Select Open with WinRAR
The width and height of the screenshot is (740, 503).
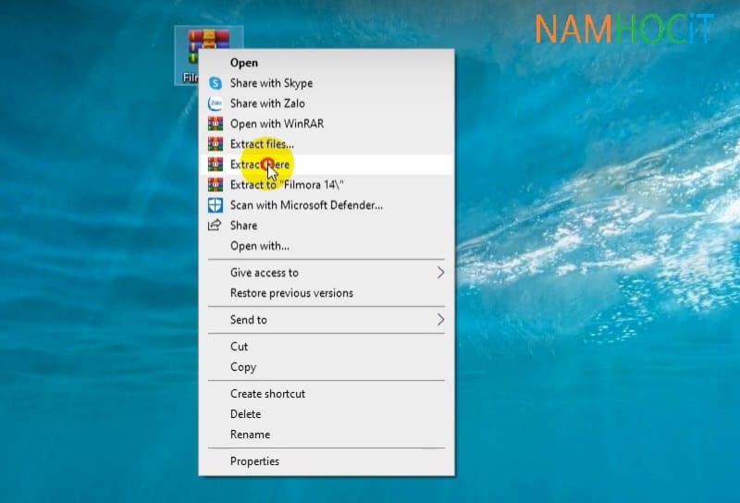(327, 124)
